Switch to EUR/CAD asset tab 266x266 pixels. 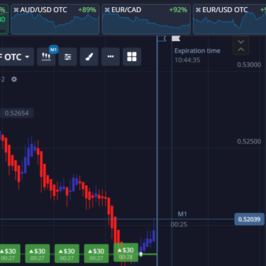pos(146,19)
